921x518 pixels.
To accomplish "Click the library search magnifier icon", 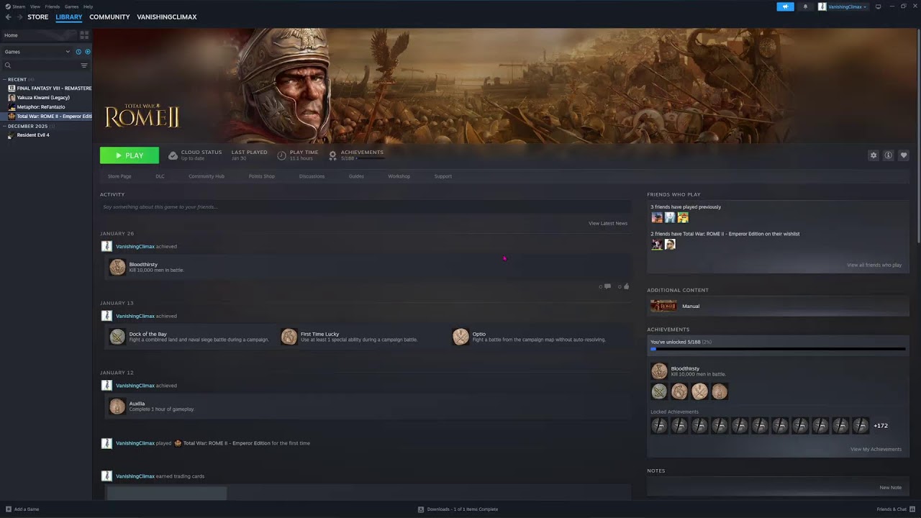I will (8, 65).
